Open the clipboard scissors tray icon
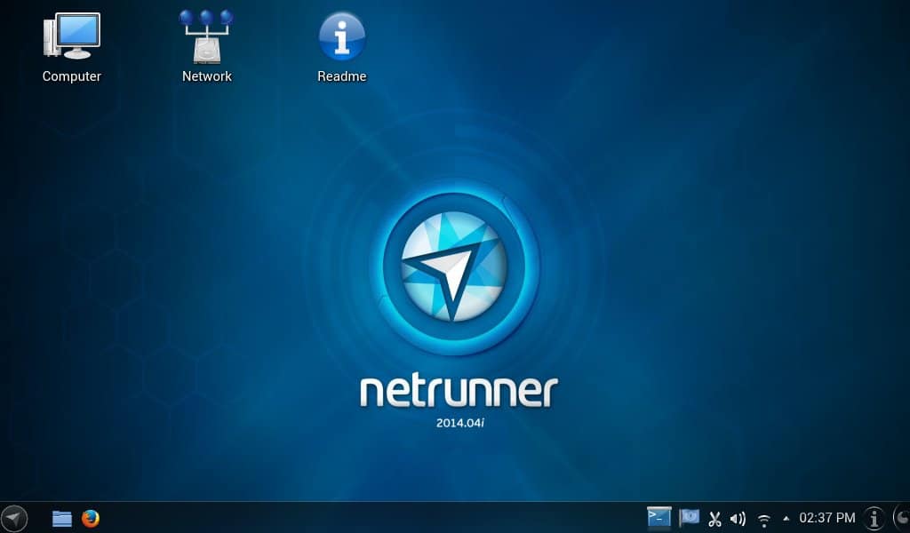This screenshot has width=910, height=533. pos(715,519)
